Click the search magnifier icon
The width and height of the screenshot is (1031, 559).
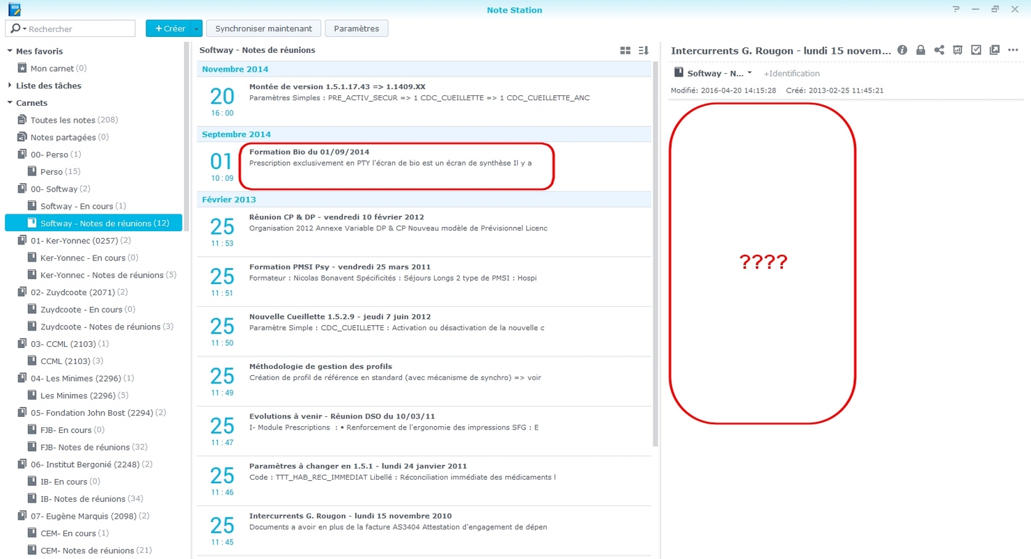15,29
